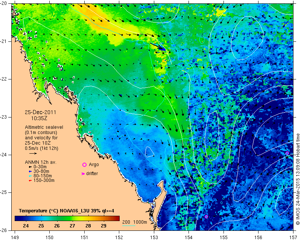This screenshot has width=301, height=241.
Task: Click the 0.5m/s velocity scale arrow
Action: pos(33,153)
